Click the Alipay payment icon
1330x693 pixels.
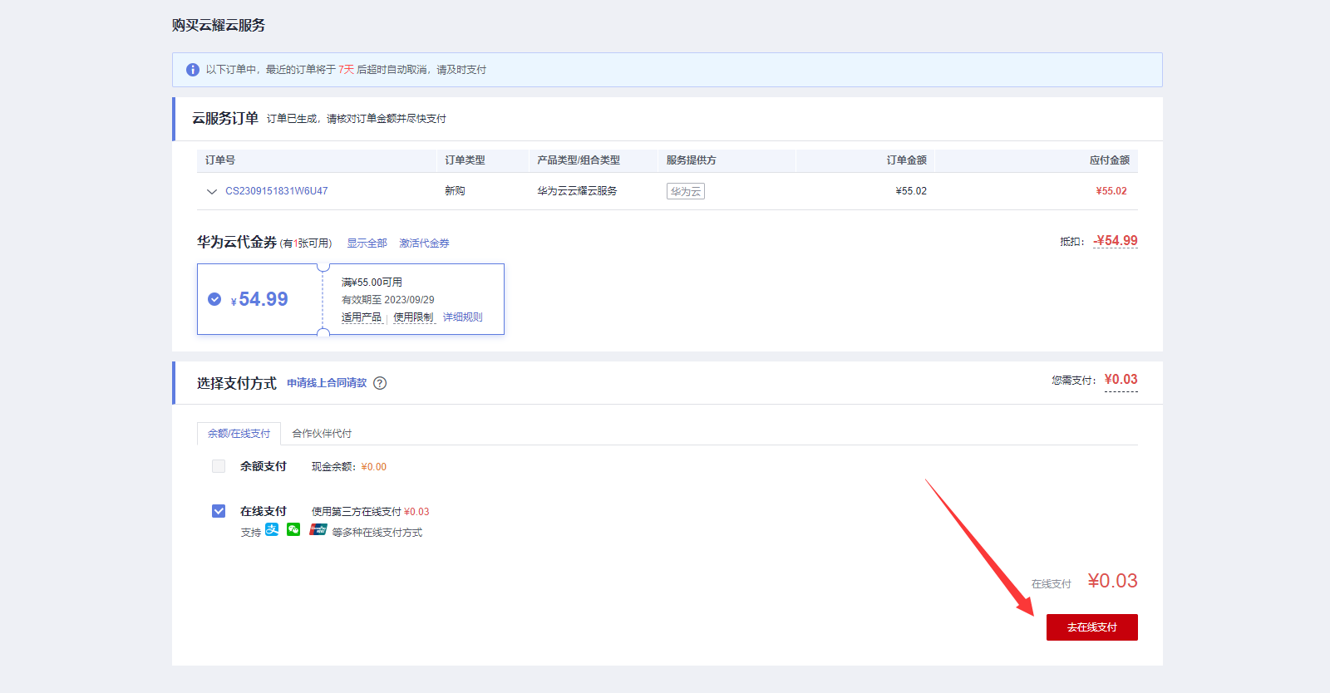click(x=272, y=530)
